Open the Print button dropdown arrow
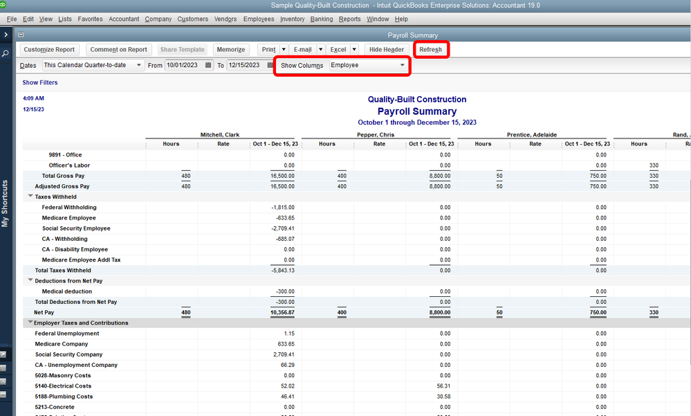Viewport: 691px width, 416px height. click(284, 49)
